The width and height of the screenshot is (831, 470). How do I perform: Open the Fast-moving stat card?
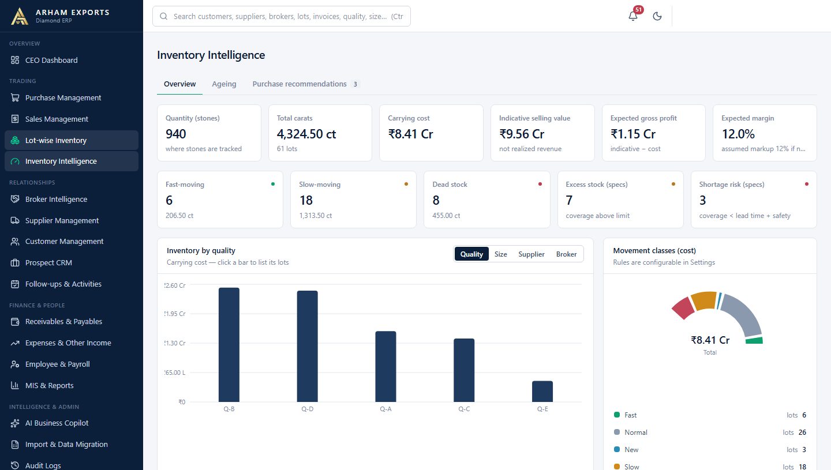click(x=220, y=200)
